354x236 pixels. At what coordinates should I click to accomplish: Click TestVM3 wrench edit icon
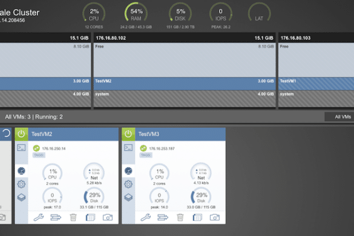(146, 217)
